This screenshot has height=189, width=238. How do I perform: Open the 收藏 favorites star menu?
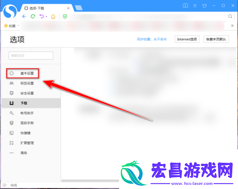[11, 26]
